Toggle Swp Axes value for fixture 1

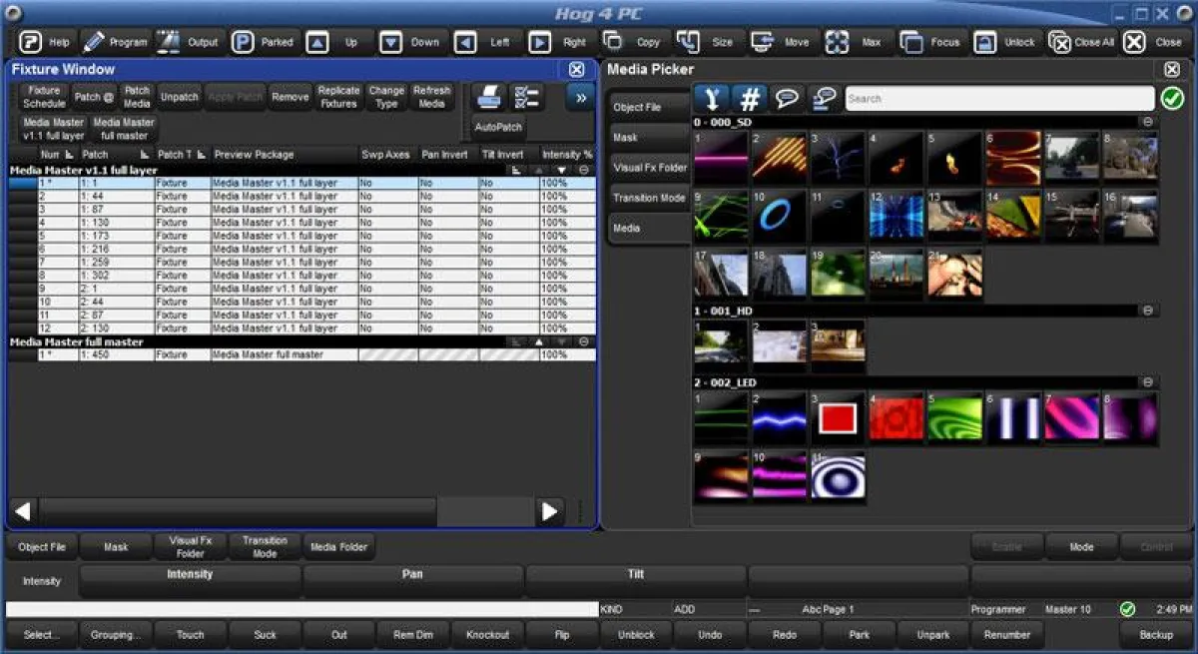click(x=387, y=184)
